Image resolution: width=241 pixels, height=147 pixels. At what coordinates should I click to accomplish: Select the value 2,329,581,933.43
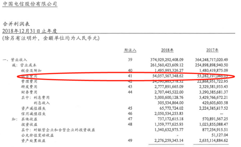coord(214,87)
